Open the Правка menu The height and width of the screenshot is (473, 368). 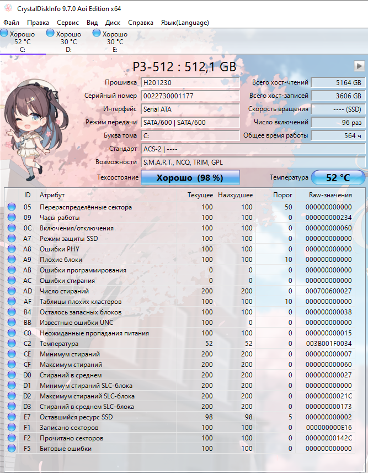click(x=38, y=23)
